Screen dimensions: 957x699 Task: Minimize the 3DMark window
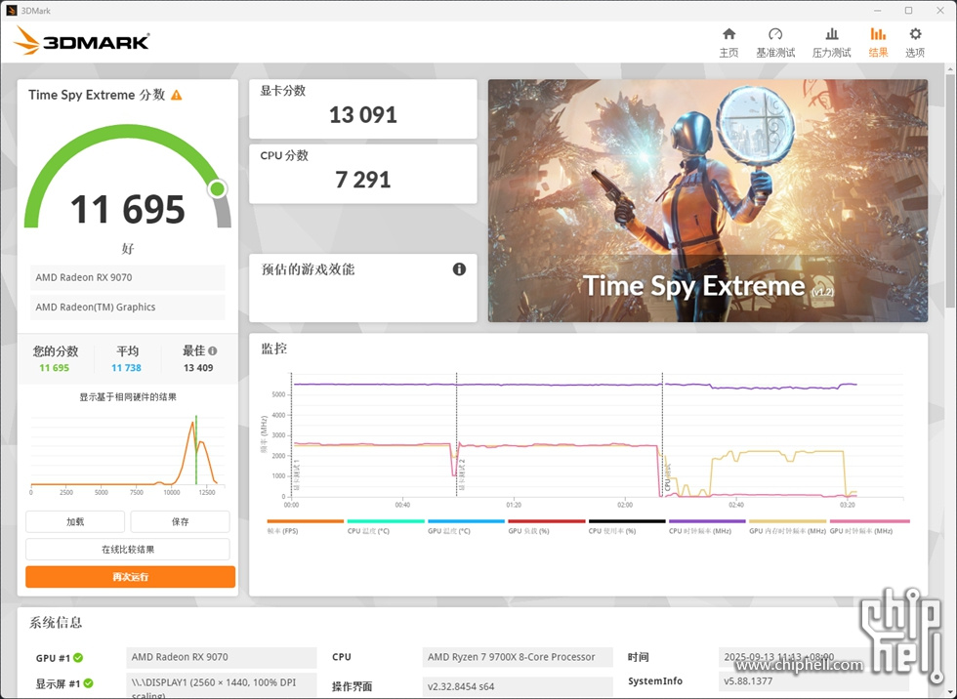pyautogui.click(x=877, y=11)
